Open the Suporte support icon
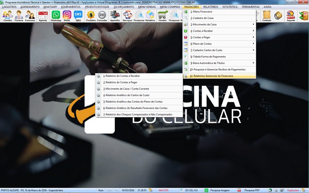 point(291,16)
